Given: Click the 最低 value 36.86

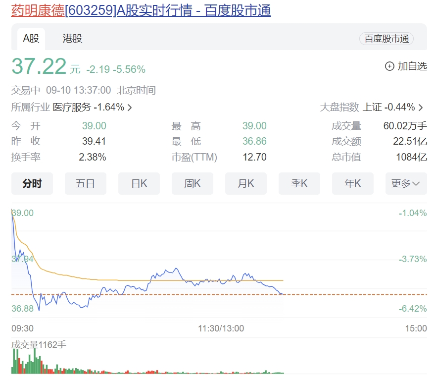Looking at the screenshot, I should [254, 141].
